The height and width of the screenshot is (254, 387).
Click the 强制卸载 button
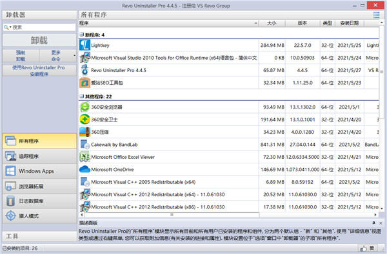click(21, 56)
